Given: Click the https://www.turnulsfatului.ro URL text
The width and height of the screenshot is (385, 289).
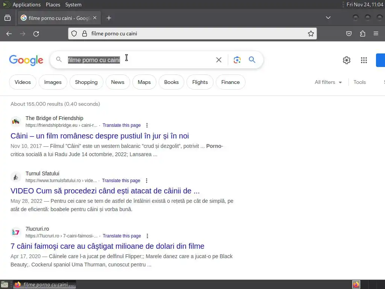Looking at the screenshot, I should 61,181.
